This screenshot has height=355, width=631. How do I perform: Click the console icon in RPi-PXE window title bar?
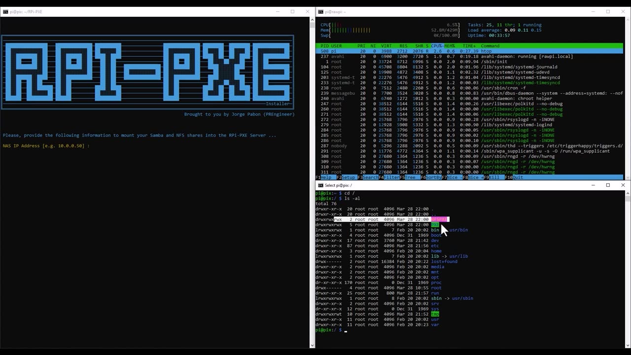click(x=5, y=12)
